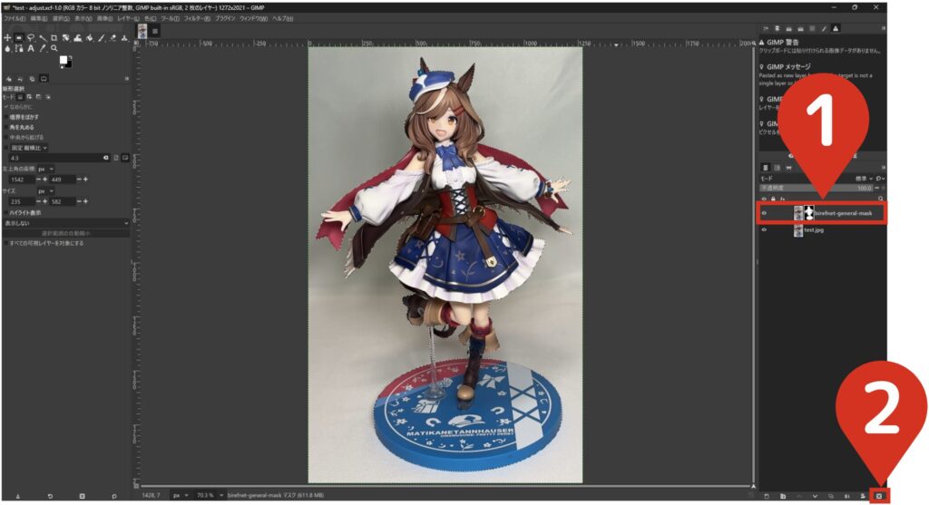Open the 70.3% zoom dropdown
Viewport: 929px width, 505px height.
point(210,495)
